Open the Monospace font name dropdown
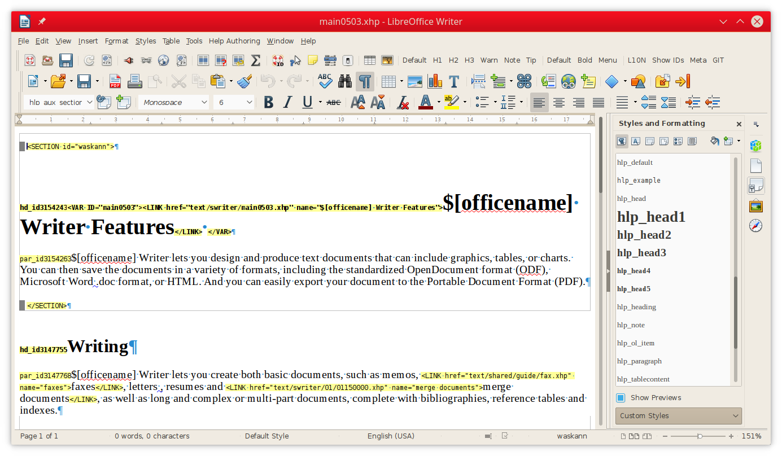Viewport: 782px width, 456px height. tap(204, 102)
